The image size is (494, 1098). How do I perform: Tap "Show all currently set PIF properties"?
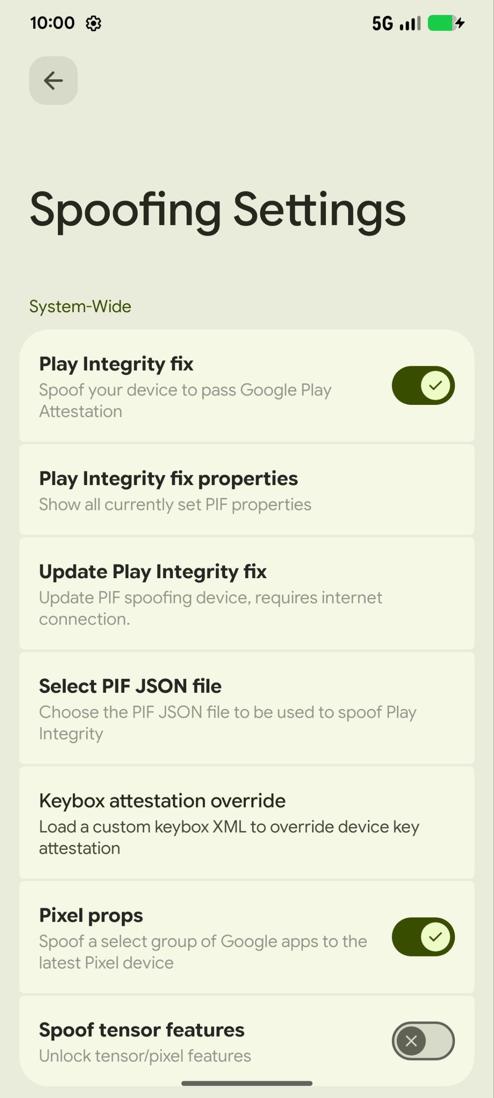point(175,505)
